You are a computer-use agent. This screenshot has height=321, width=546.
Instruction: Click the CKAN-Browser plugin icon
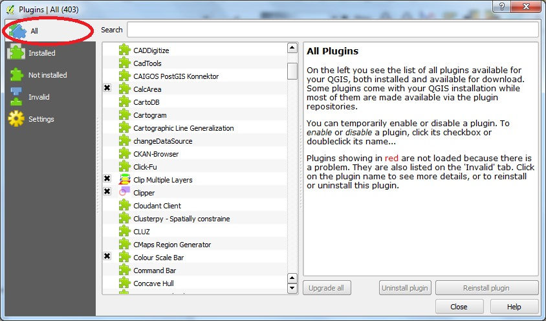124,153
